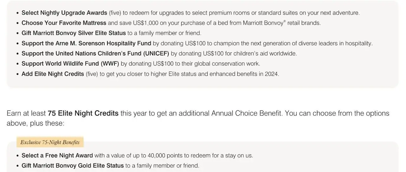Click the Add Elite Night Credits option
The height and width of the screenshot is (172, 406).
coord(53,74)
